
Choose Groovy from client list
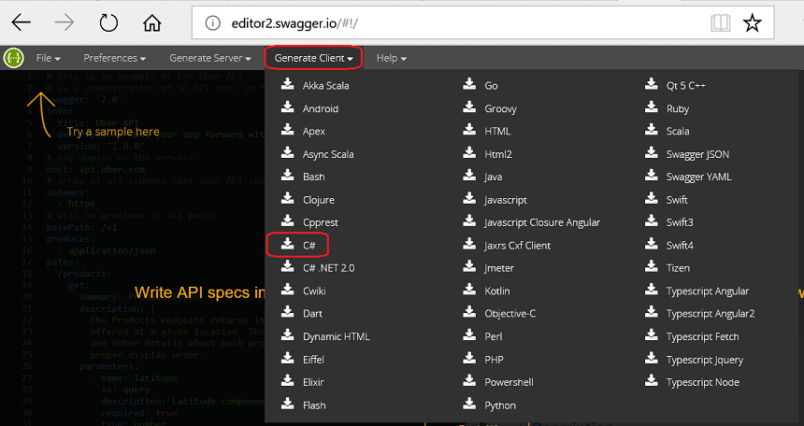click(x=500, y=108)
